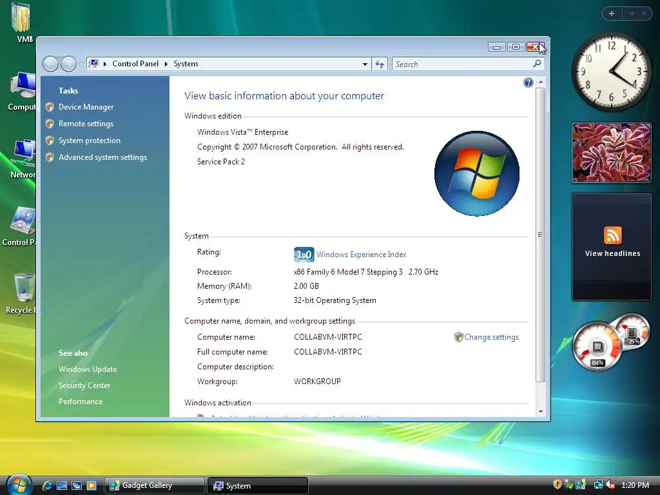Click the scrollbar up arrow in System window
This screenshot has height=495, width=660.
coord(541,81)
